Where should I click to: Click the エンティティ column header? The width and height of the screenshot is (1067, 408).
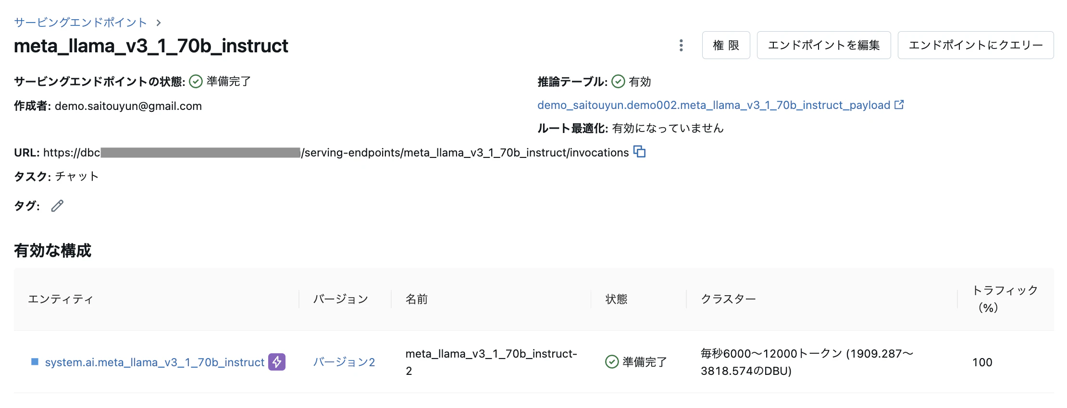click(61, 299)
